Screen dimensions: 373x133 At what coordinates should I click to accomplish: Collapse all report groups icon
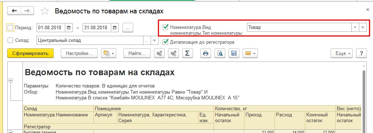click(159, 53)
